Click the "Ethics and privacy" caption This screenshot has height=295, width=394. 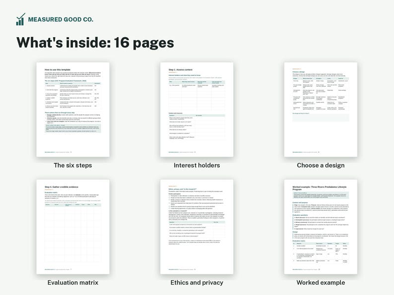click(197, 283)
